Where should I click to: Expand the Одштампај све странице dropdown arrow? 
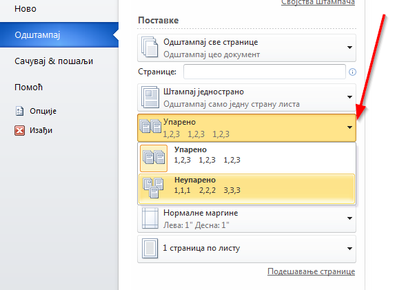(x=349, y=48)
